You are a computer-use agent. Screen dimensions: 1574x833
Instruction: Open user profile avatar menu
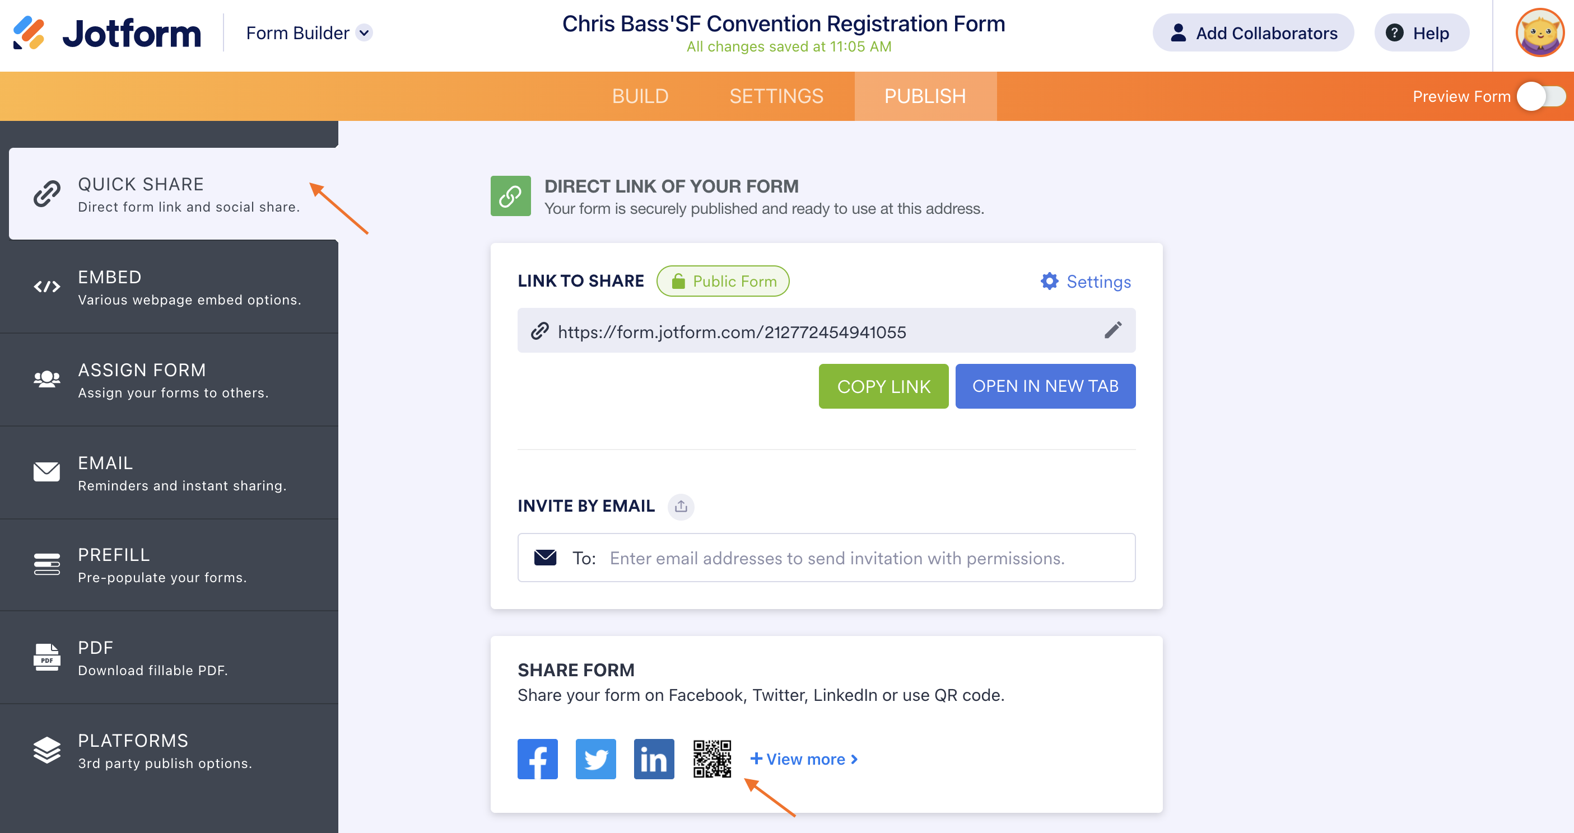pos(1539,33)
